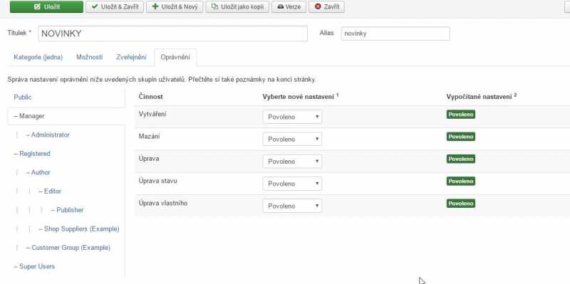Viewport: 570px width, 284px height.
Task: Click the Titulek input field
Action: (x=172, y=33)
